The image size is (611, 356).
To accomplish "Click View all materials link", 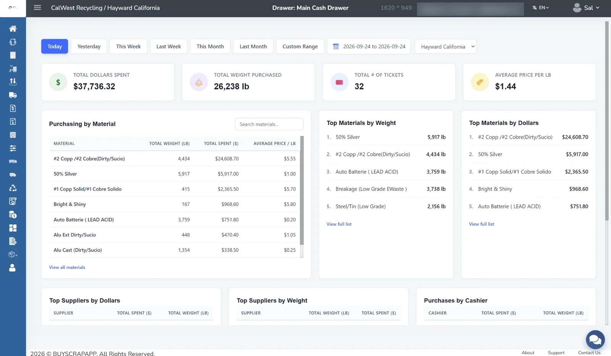I will (67, 267).
